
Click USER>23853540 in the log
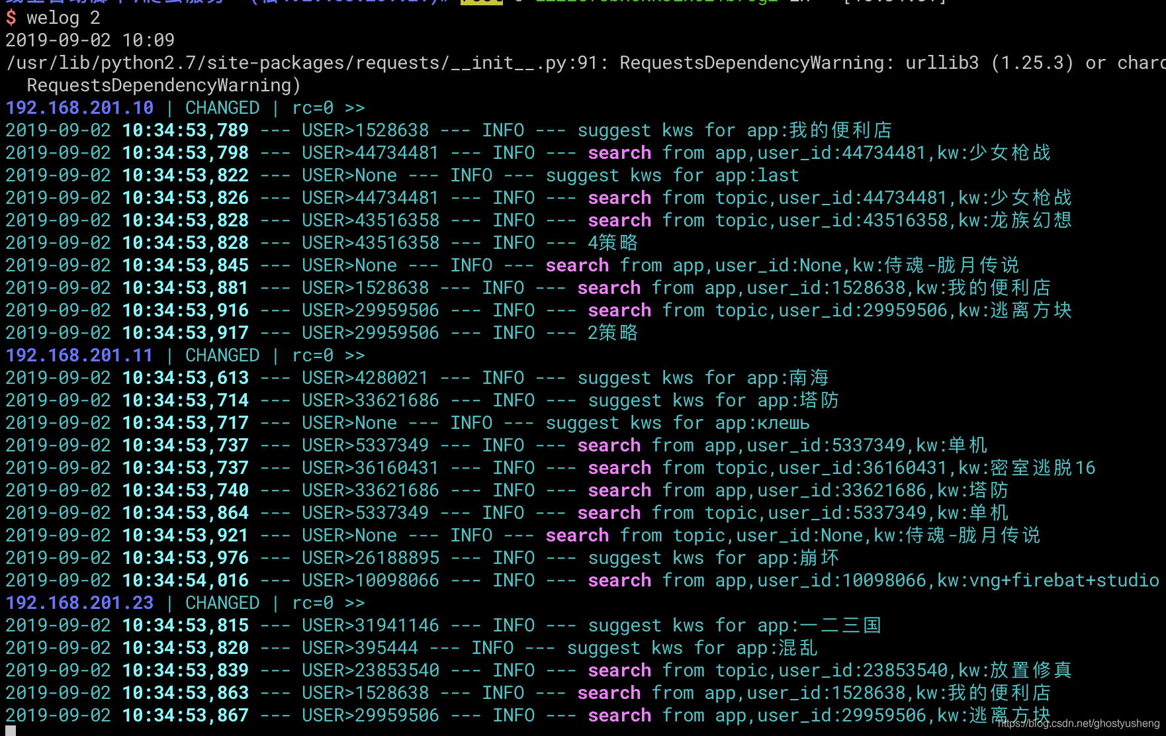coord(371,670)
